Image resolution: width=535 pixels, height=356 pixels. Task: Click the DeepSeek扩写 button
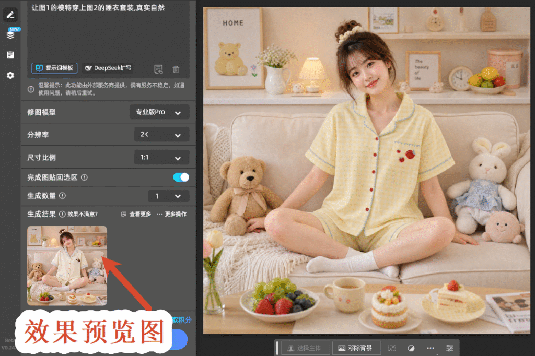(108, 68)
